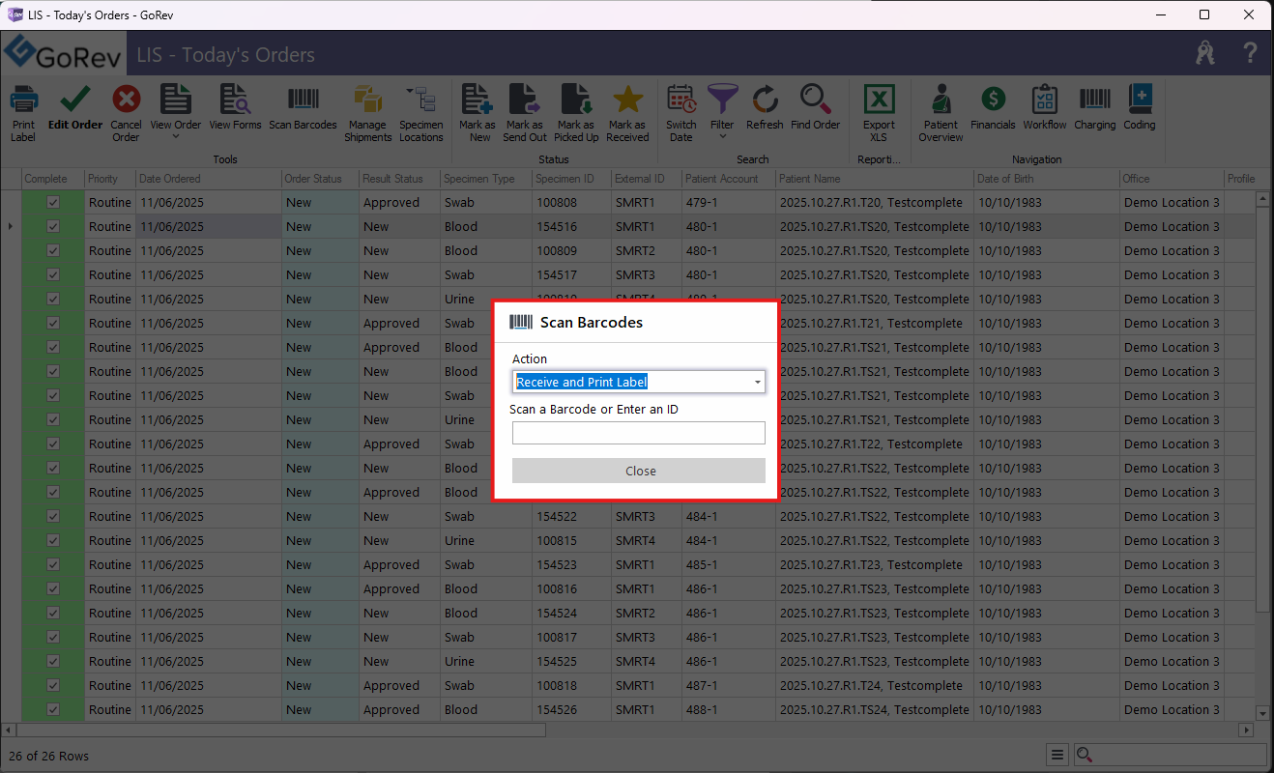Screen dimensions: 1274x773
Task: Open the View Order dropdown arrow
Action: point(175,137)
